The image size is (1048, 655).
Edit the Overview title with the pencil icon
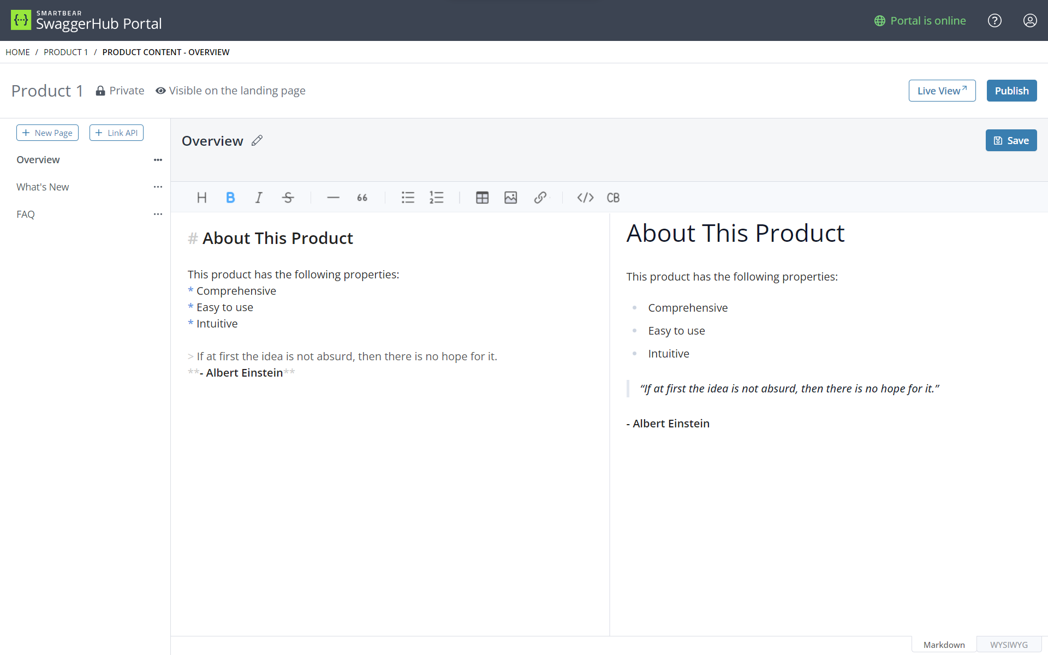pos(257,141)
